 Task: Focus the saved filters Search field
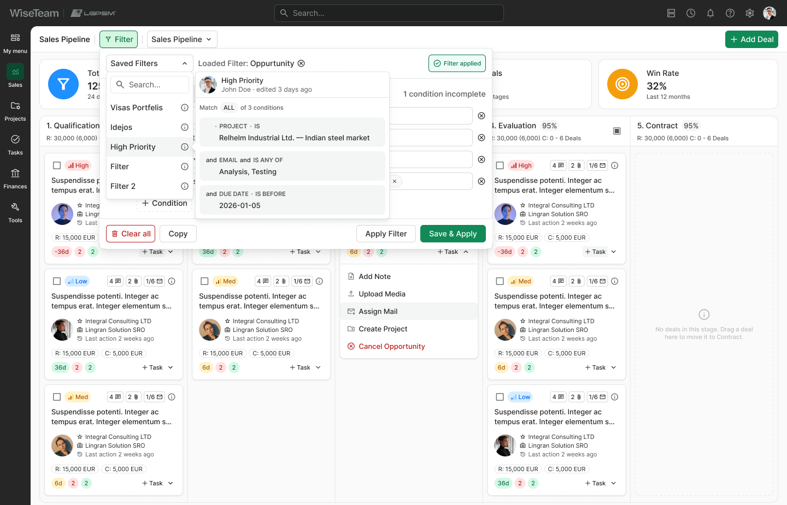pyautogui.click(x=150, y=85)
